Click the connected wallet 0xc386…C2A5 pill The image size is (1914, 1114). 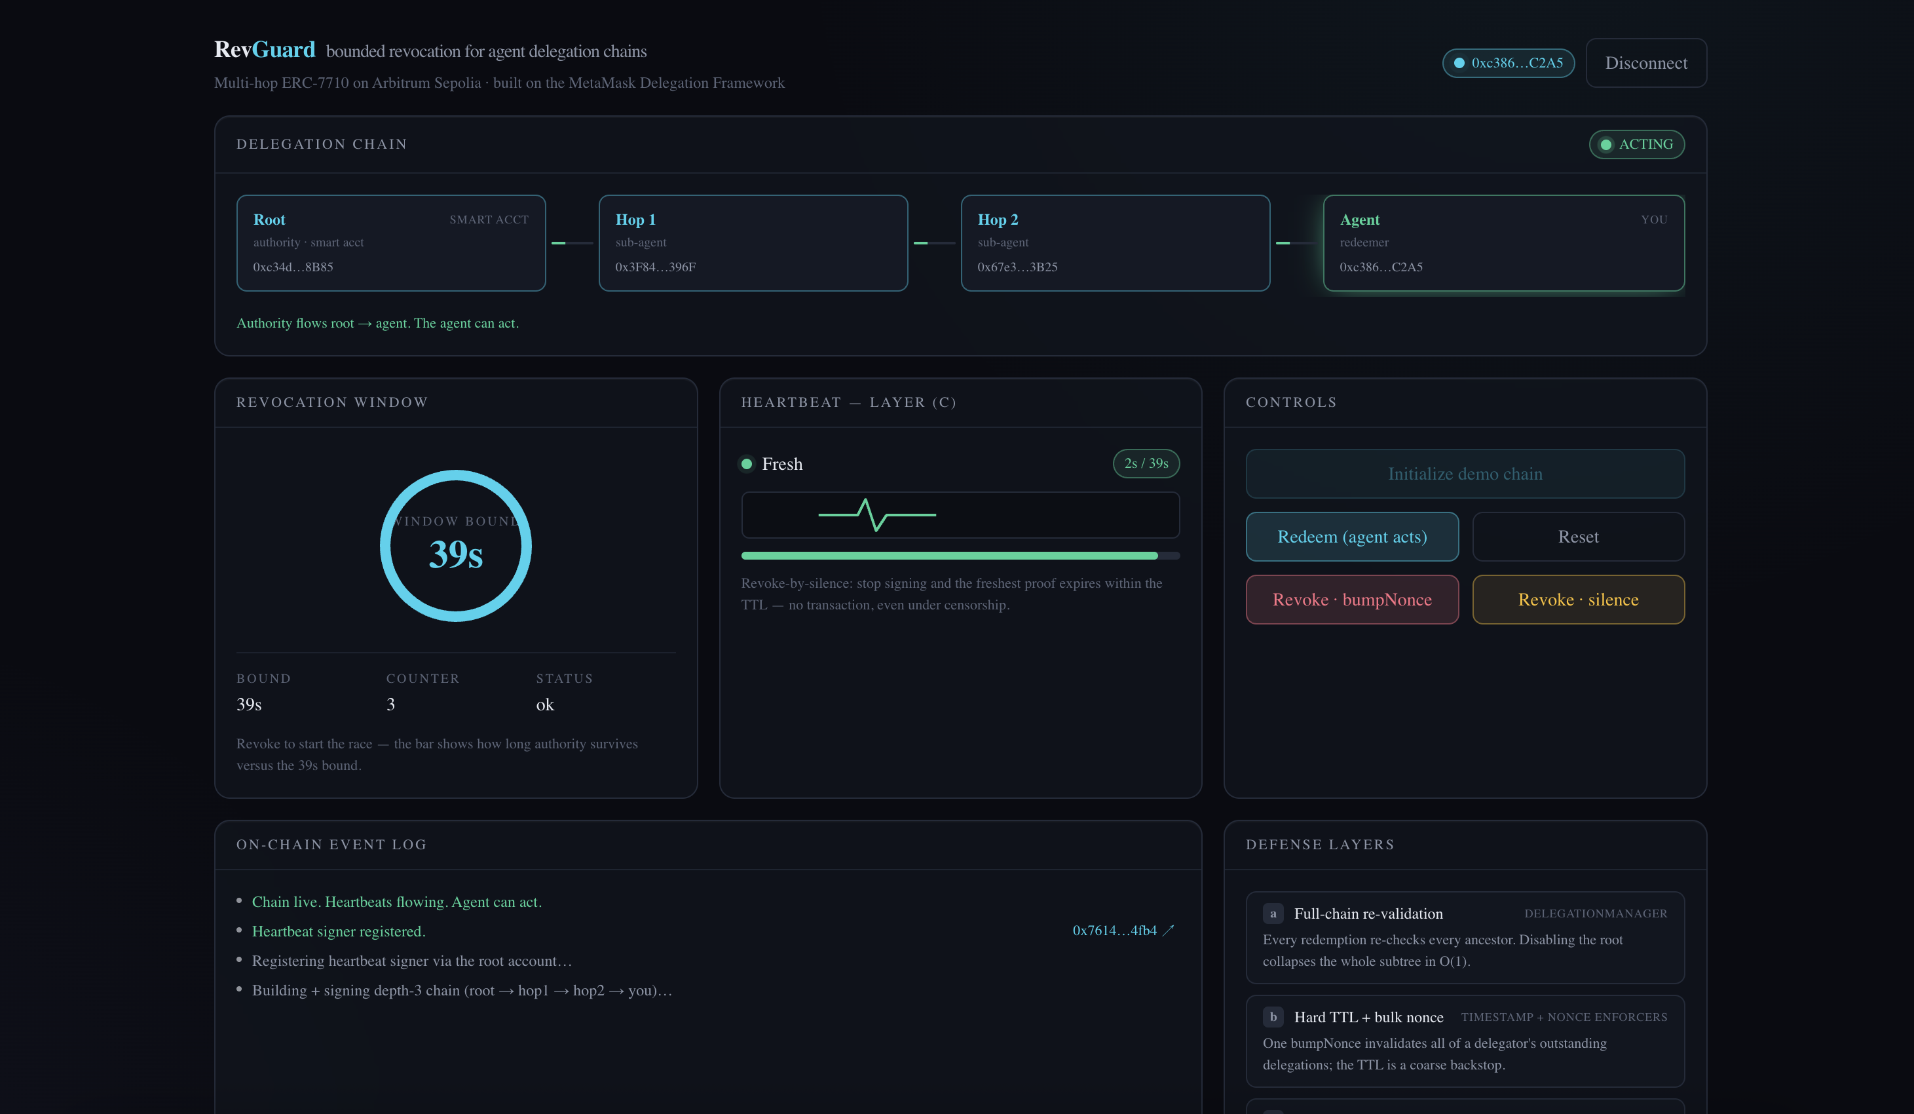tap(1509, 63)
